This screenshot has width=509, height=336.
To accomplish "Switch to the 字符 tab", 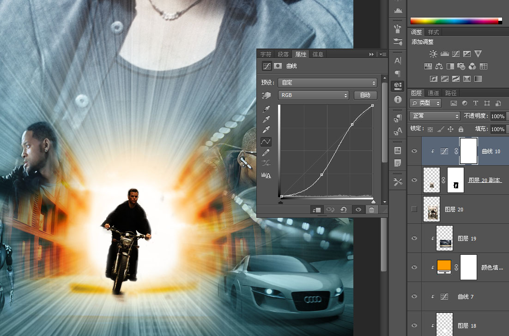I will coord(266,54).
